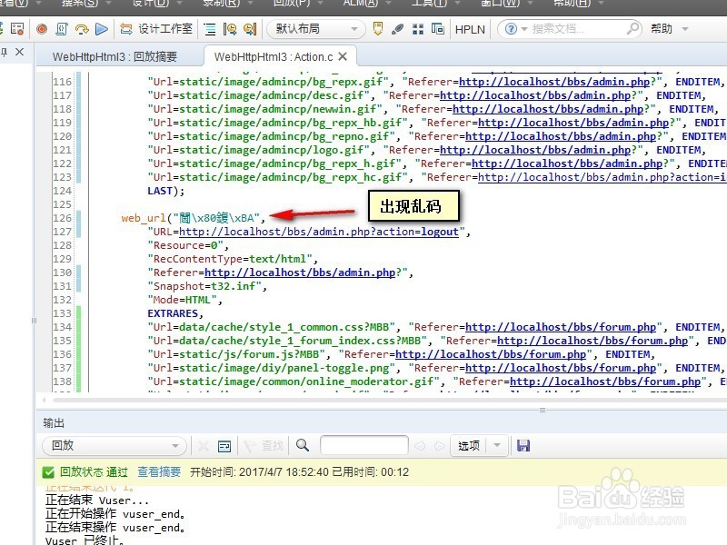The height and width of the screenshot is (545, 727).
Task: Click the forum.php Referer link on line 134
Action: [x=561, y=327]
